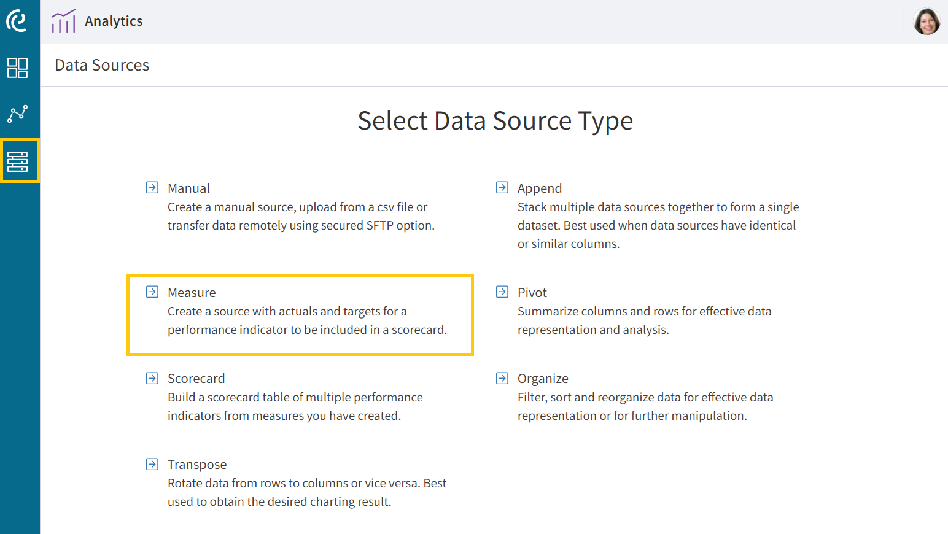Select the Append data source type
948x534 pixels.
(539, 188)
